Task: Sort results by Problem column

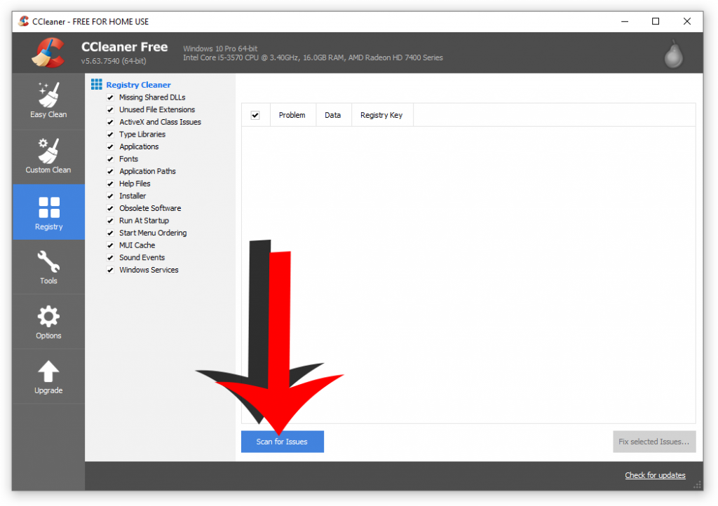Action: coord(292,115)
